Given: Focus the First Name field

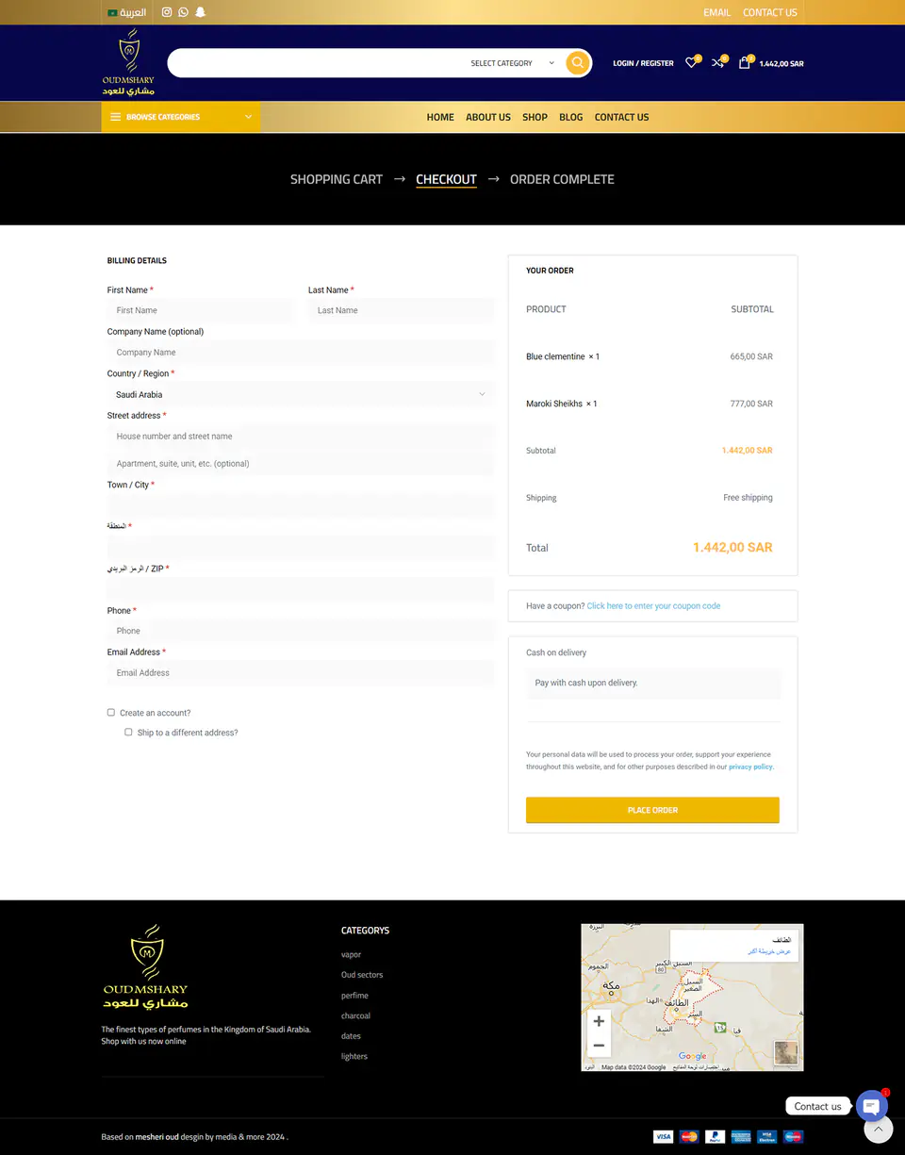Looking at the screenshot, I should 200,310.
